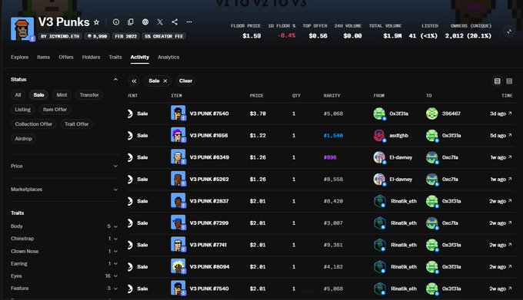Viewport: 523px width, 300px height.
Task: Click rarity rank #1,540
Action: [x=333, y=135]
